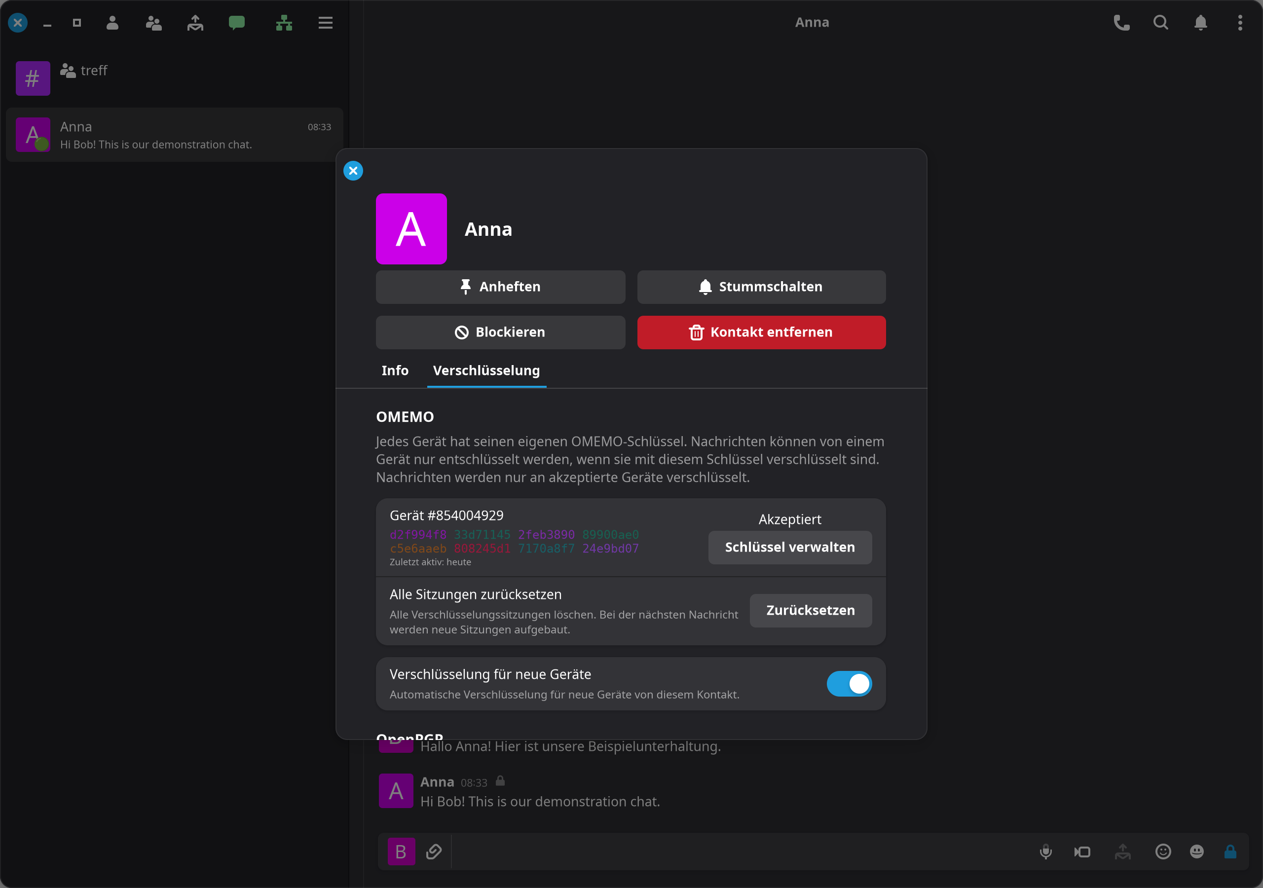Screen dimensions: 1263x888
Task: Click the purple # treff avatar
Action: point(33,78)
